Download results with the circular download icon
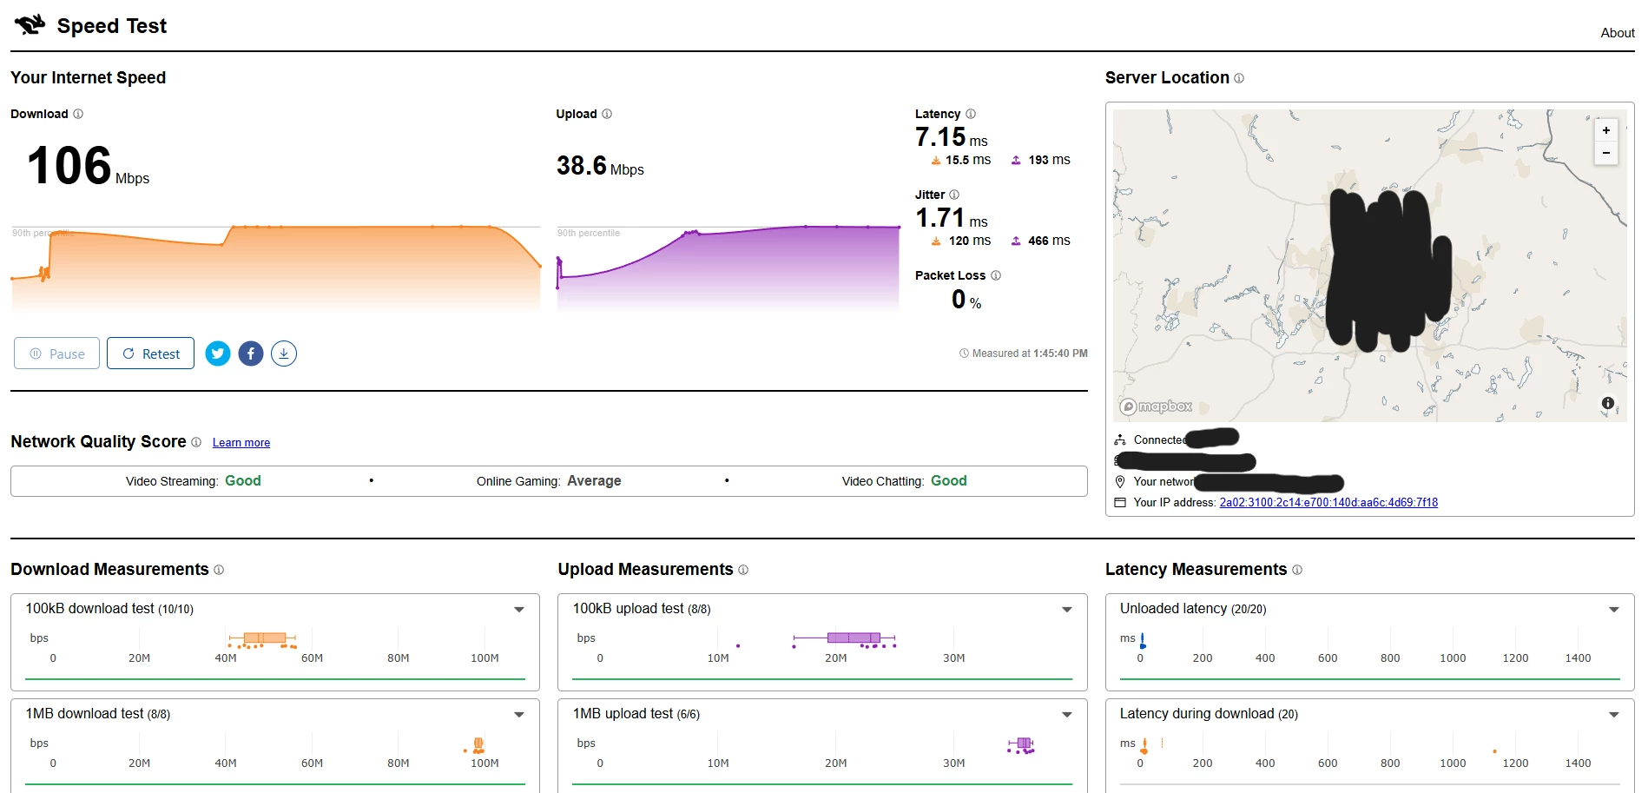The width and height of the screenshot is (1648, 793). [x=284, y=354]
